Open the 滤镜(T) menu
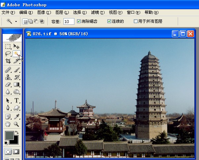 98,13
